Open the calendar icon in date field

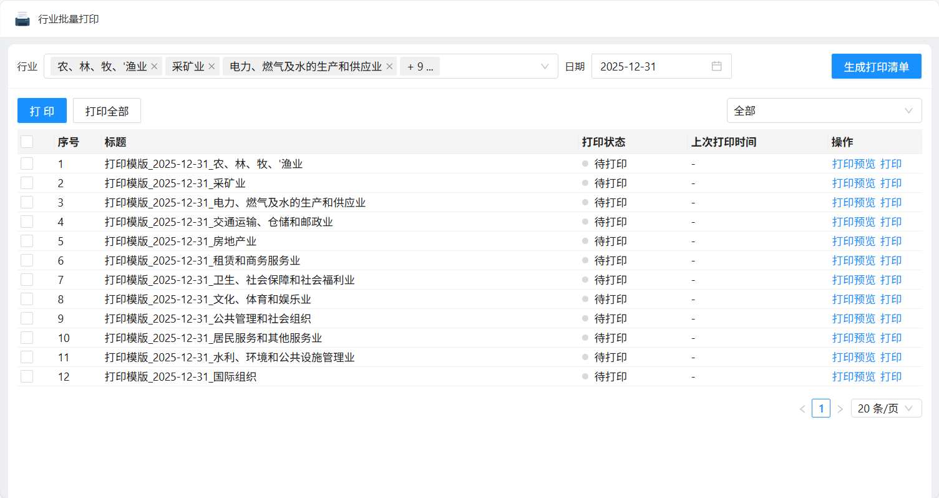pos(716,66)
